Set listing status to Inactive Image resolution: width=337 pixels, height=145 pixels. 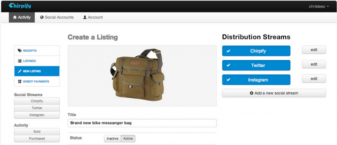click(x=113, y=138)
